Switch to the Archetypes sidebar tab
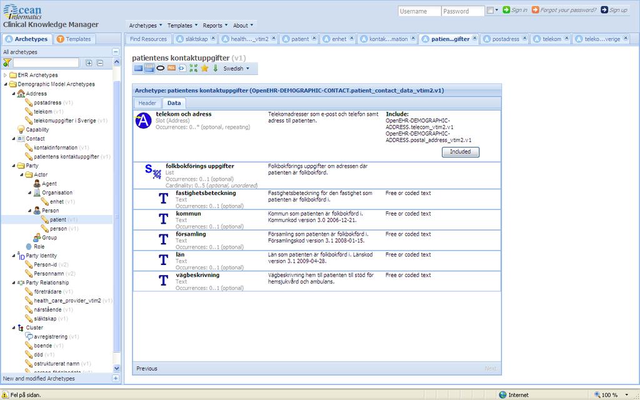This screenshot has height=400, width=640. pyautogui.click(x=26, y=39)
